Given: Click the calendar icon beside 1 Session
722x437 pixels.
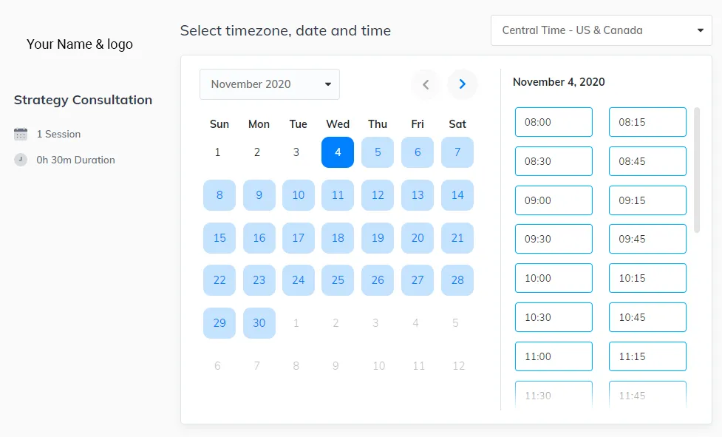Looking at the screenshot, I should 21,134.
